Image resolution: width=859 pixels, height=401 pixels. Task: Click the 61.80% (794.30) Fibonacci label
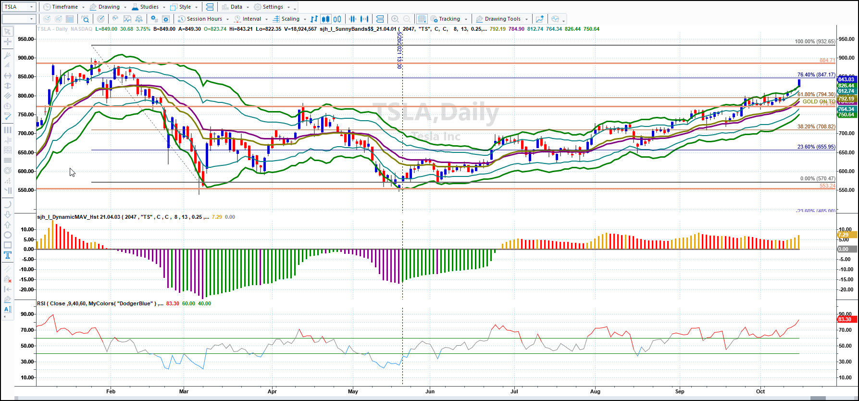tap(816, 95)
